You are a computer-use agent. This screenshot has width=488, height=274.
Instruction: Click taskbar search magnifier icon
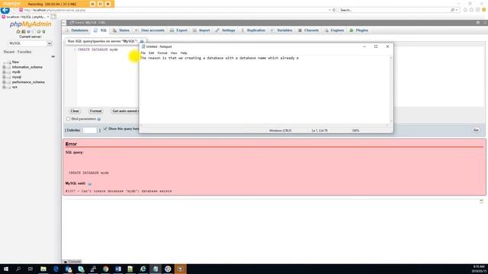tap(18, 269)
